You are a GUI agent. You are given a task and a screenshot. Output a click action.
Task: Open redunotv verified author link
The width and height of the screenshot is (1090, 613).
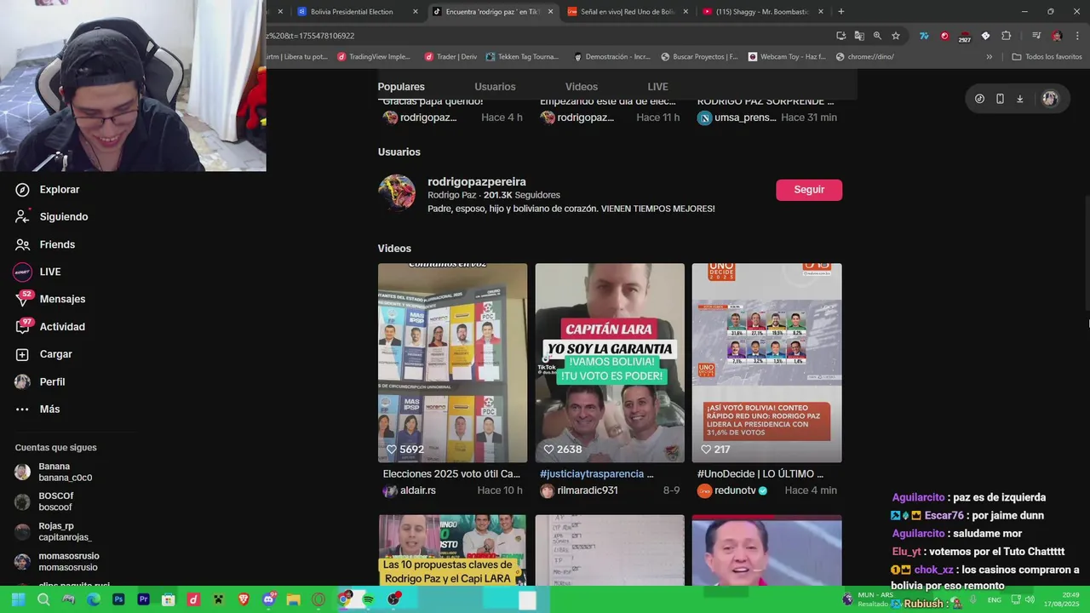(732, 490)
